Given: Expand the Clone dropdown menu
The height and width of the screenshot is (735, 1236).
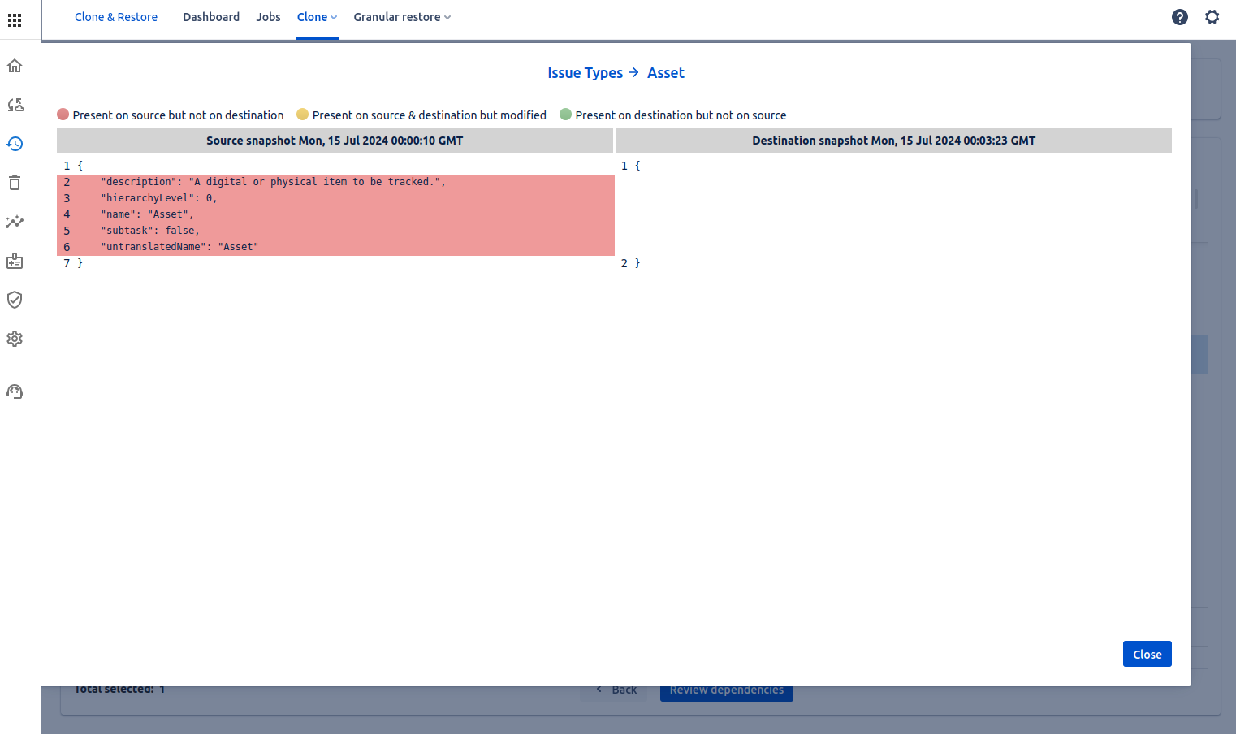Looking at the screenshot, I should point(317,17).
